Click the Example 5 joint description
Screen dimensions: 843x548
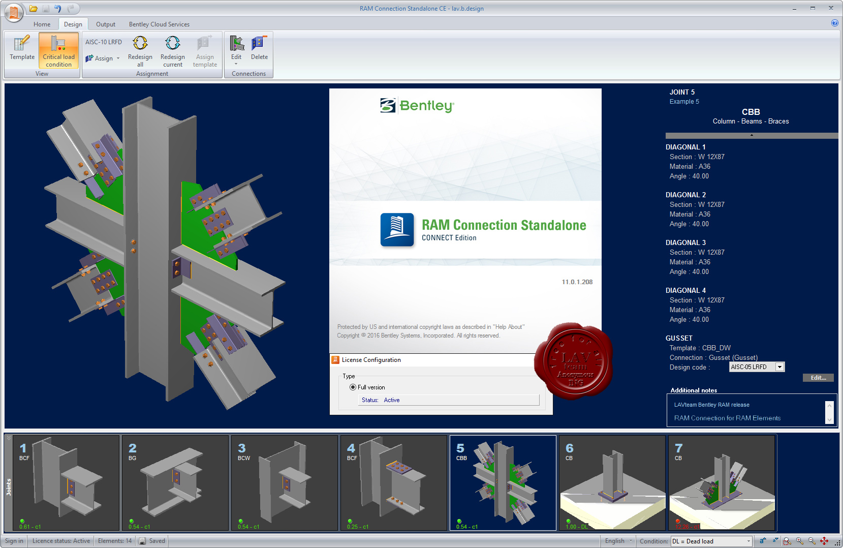click(684, 102)
